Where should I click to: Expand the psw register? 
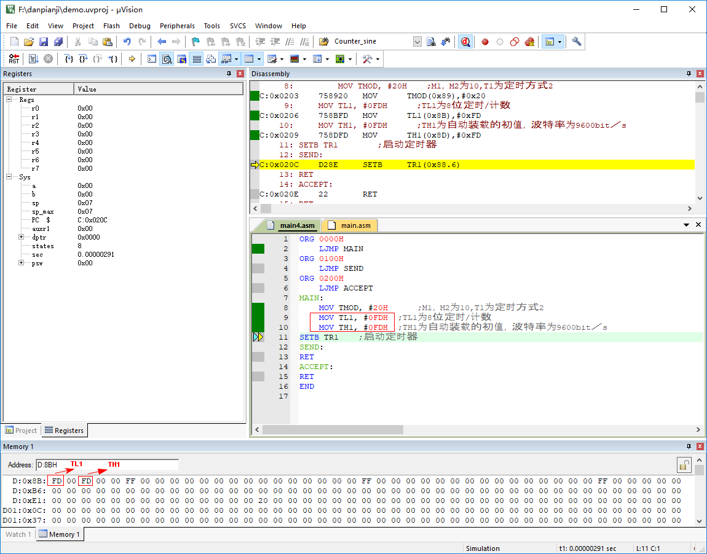(21, 263)
